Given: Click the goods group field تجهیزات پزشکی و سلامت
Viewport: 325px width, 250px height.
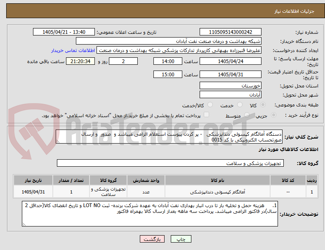Looking at the screenshot, I should point(170,163).
